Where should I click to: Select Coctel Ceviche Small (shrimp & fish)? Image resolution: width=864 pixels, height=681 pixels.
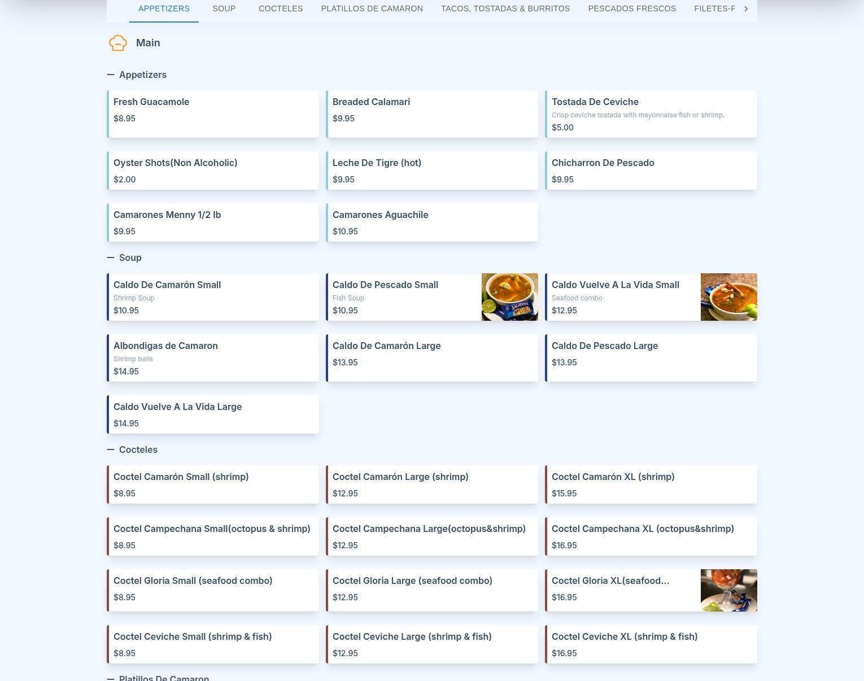[213, 644]
